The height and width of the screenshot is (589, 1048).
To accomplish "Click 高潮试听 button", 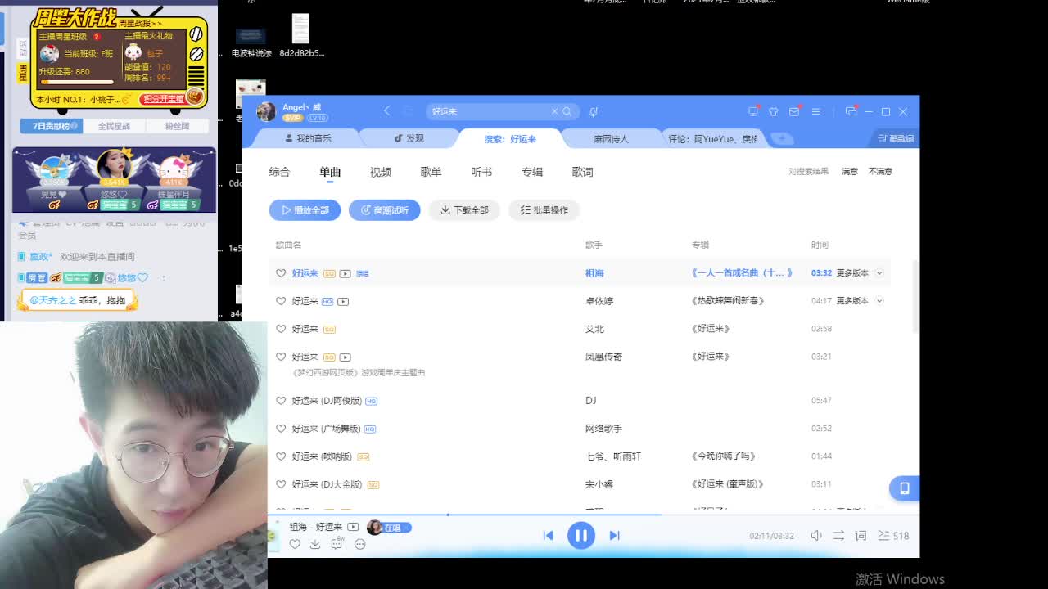I will (x=384, y=210).
